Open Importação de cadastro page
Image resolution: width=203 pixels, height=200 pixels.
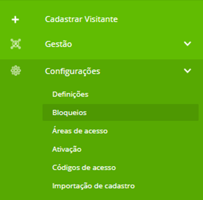(x=93, y=186)
